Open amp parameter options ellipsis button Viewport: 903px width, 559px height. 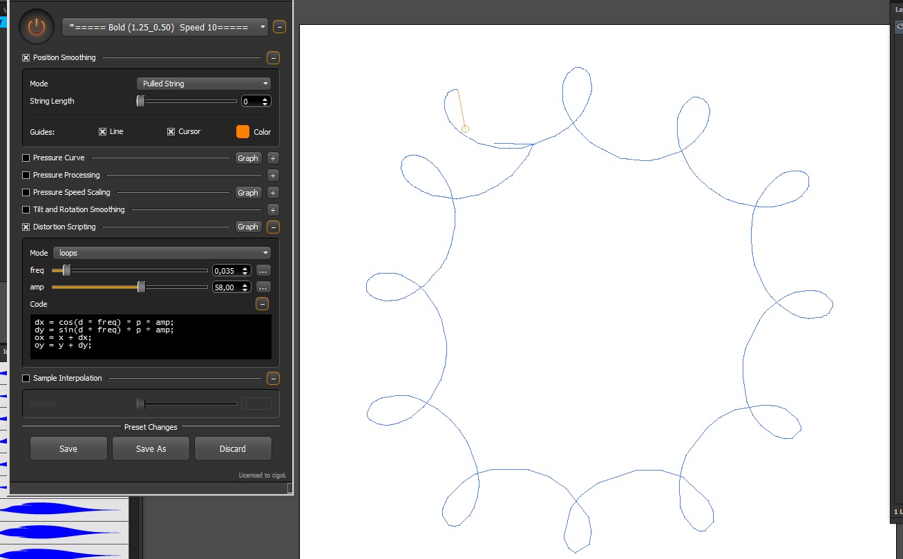pos(263,287)
